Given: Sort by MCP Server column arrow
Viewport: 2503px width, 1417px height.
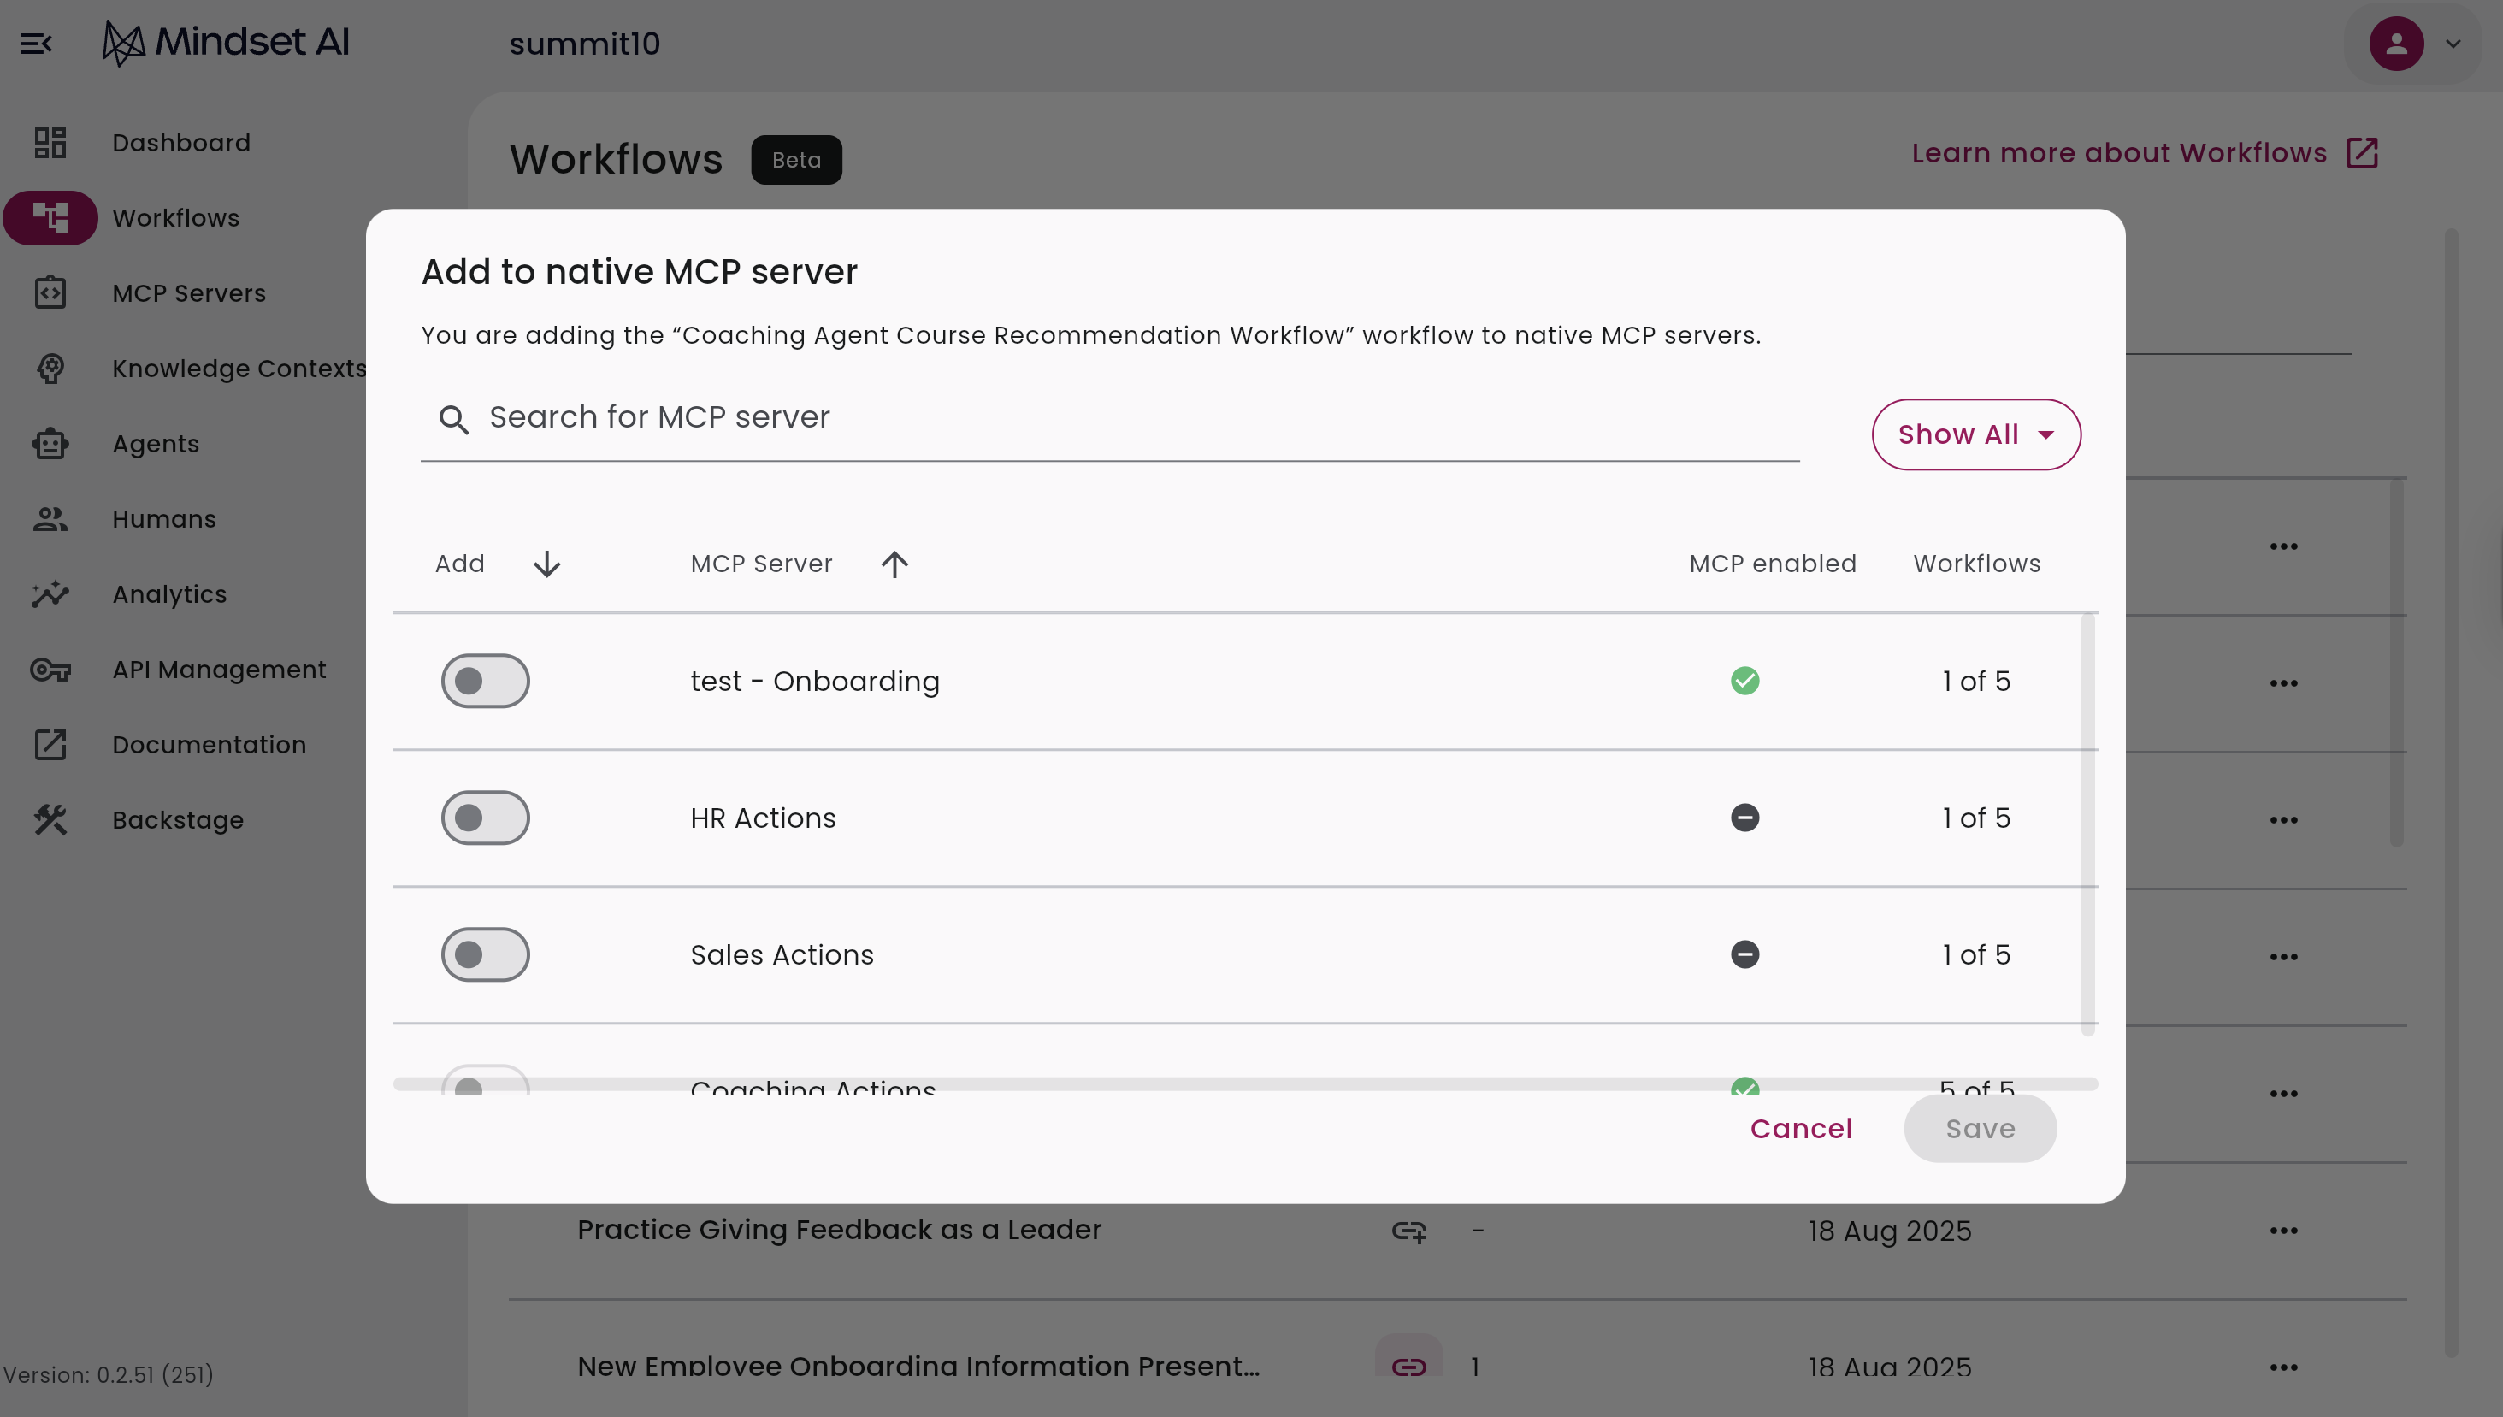Looking at the screenshot, I should point(894,564).
